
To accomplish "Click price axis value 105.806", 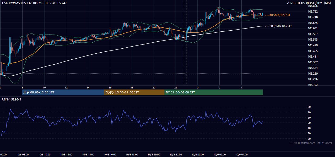I will pyautogui.click(x=312, y=6).
